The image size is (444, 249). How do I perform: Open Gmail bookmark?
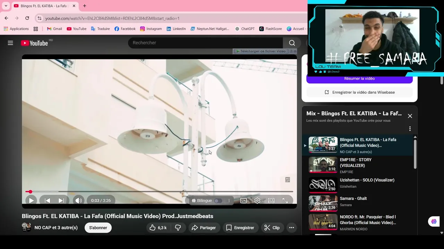point(54,29)
